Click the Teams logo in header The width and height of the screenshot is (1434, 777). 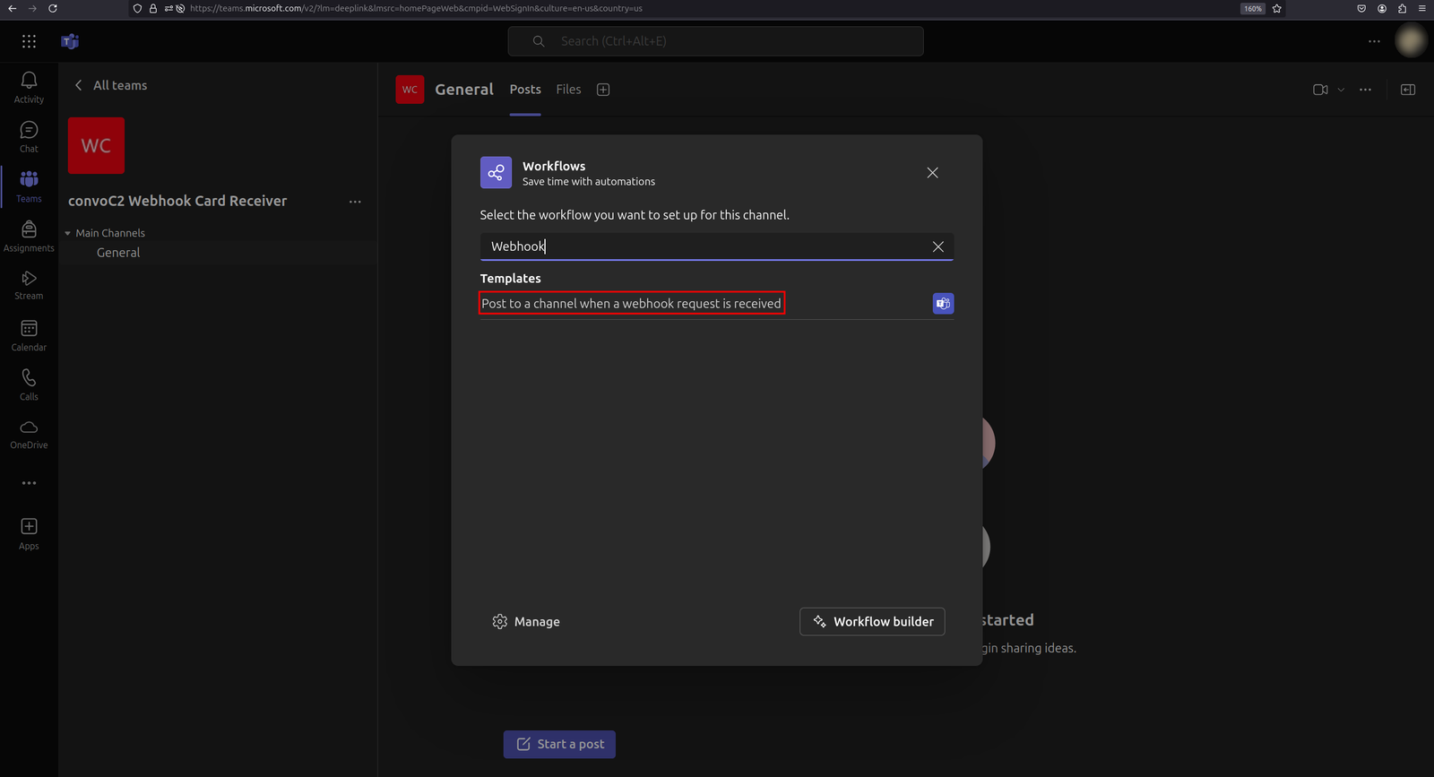pyautogui.click(x=70, y=41)
